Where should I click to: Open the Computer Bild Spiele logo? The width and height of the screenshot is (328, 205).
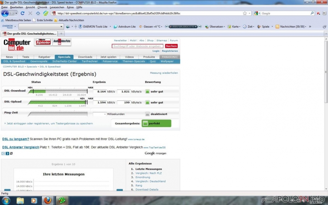[43, 42]
